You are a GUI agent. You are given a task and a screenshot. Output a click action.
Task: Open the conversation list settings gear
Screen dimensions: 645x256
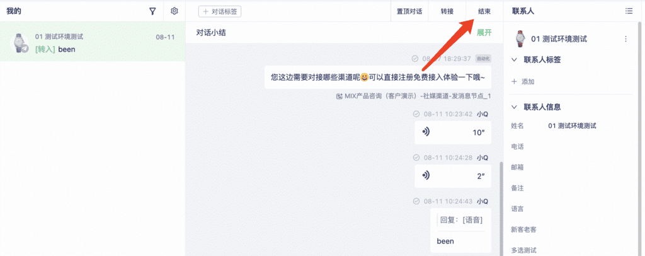coord(174,11)
